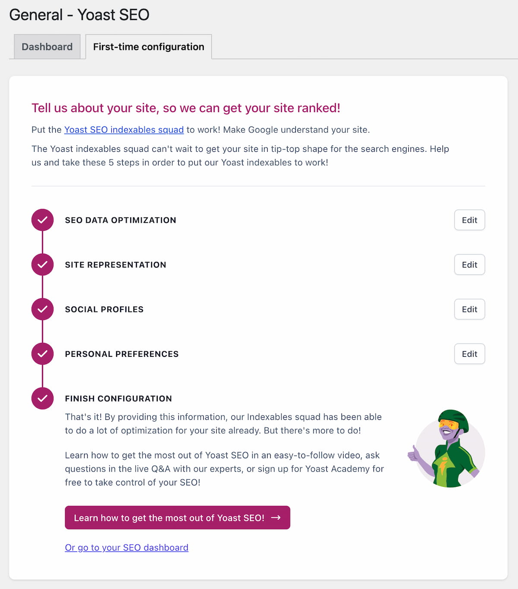The image size is (518, 589).
Task: Expand the Social Profiles heading
Action: (x=104, y=309)
